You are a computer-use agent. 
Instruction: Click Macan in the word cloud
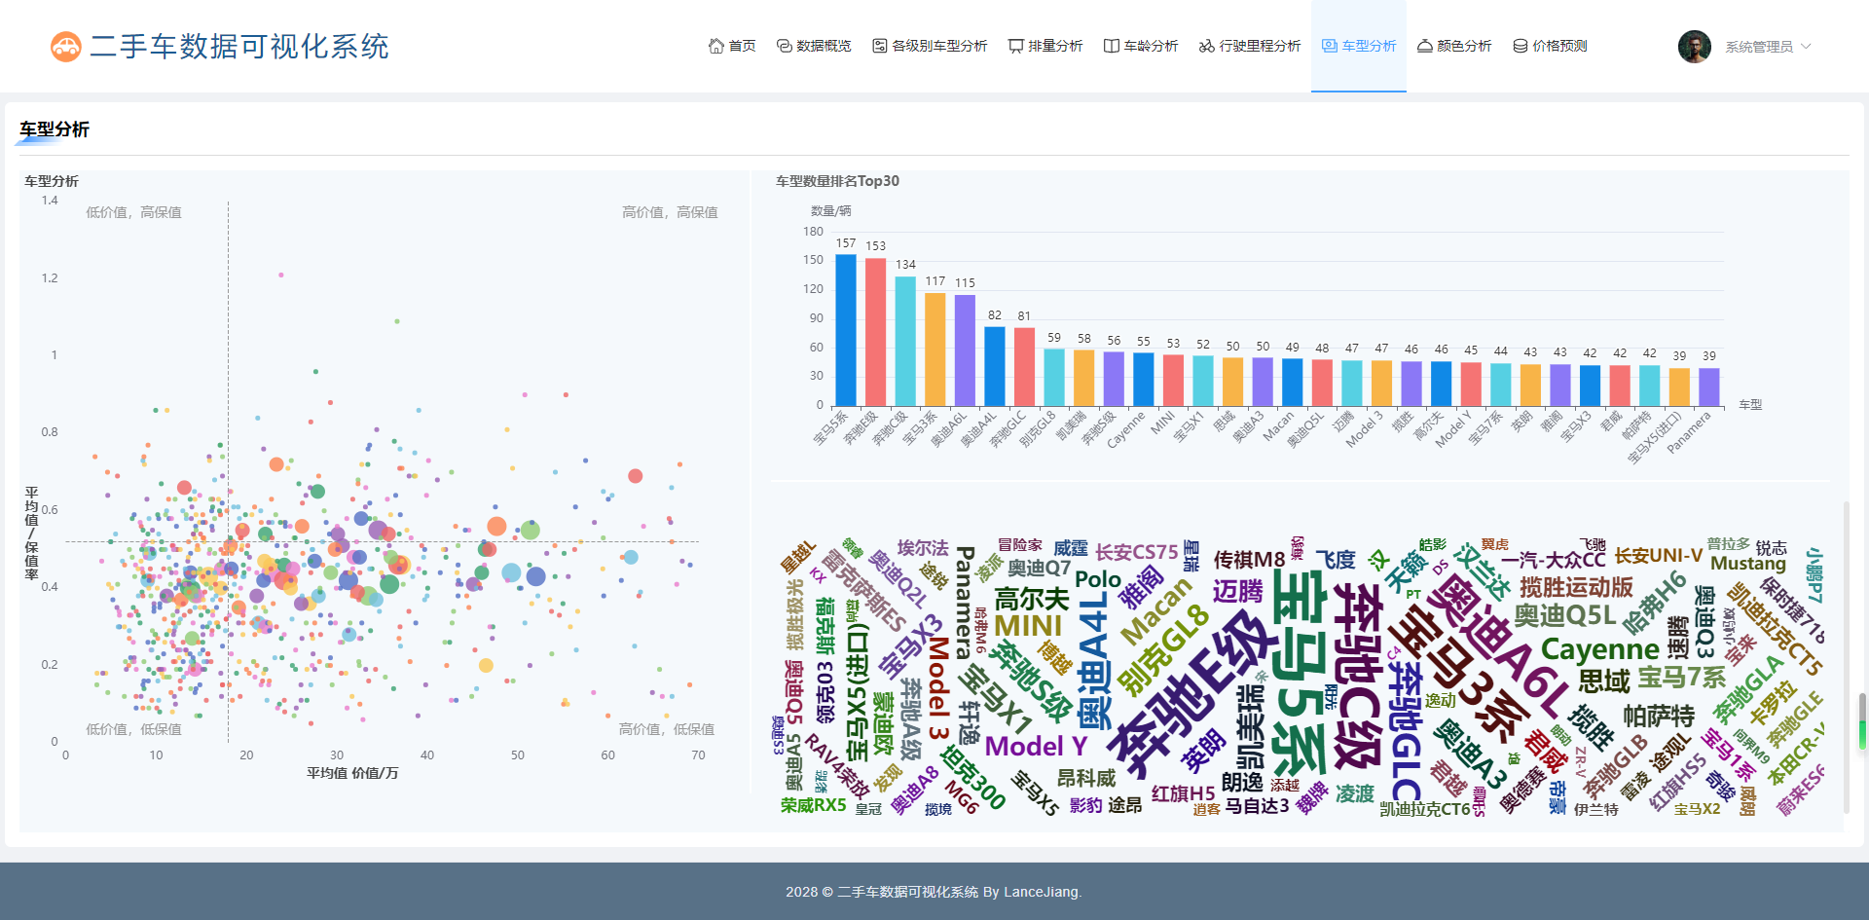[1156, 609]
